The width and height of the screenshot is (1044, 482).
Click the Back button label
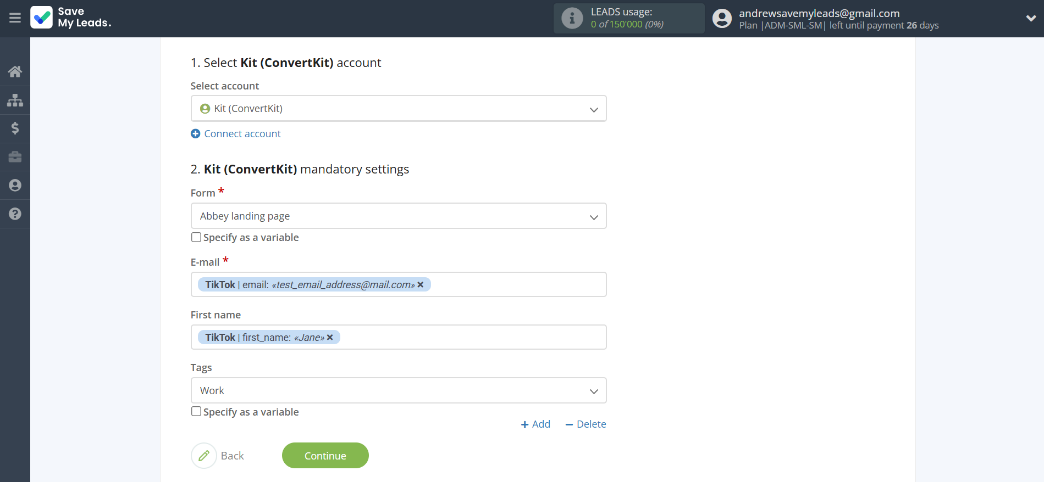coord(233,456)
